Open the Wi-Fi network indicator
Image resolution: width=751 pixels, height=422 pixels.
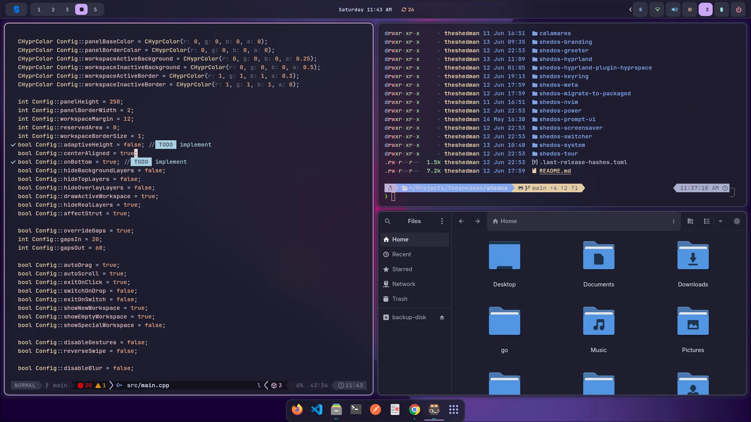[x=658, y=9]
